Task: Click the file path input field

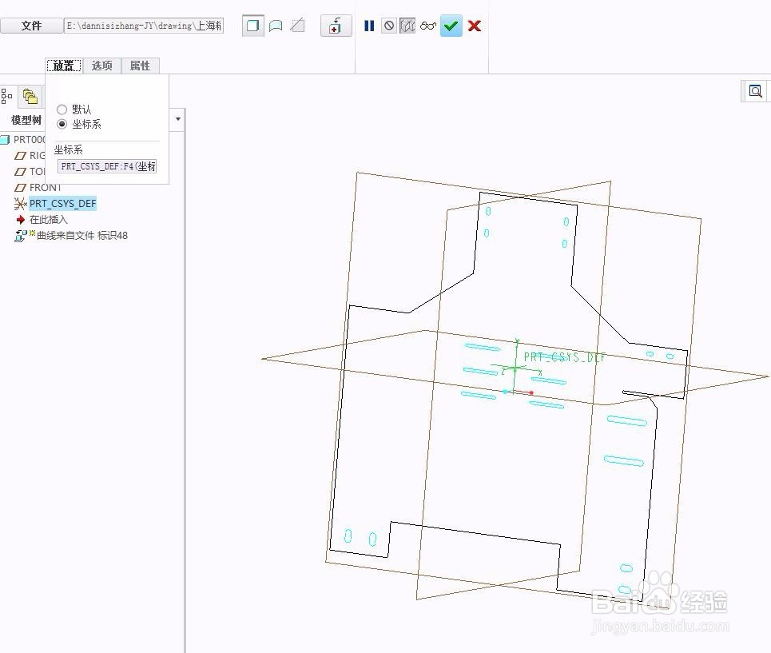Action: click(x=144, y=26)
